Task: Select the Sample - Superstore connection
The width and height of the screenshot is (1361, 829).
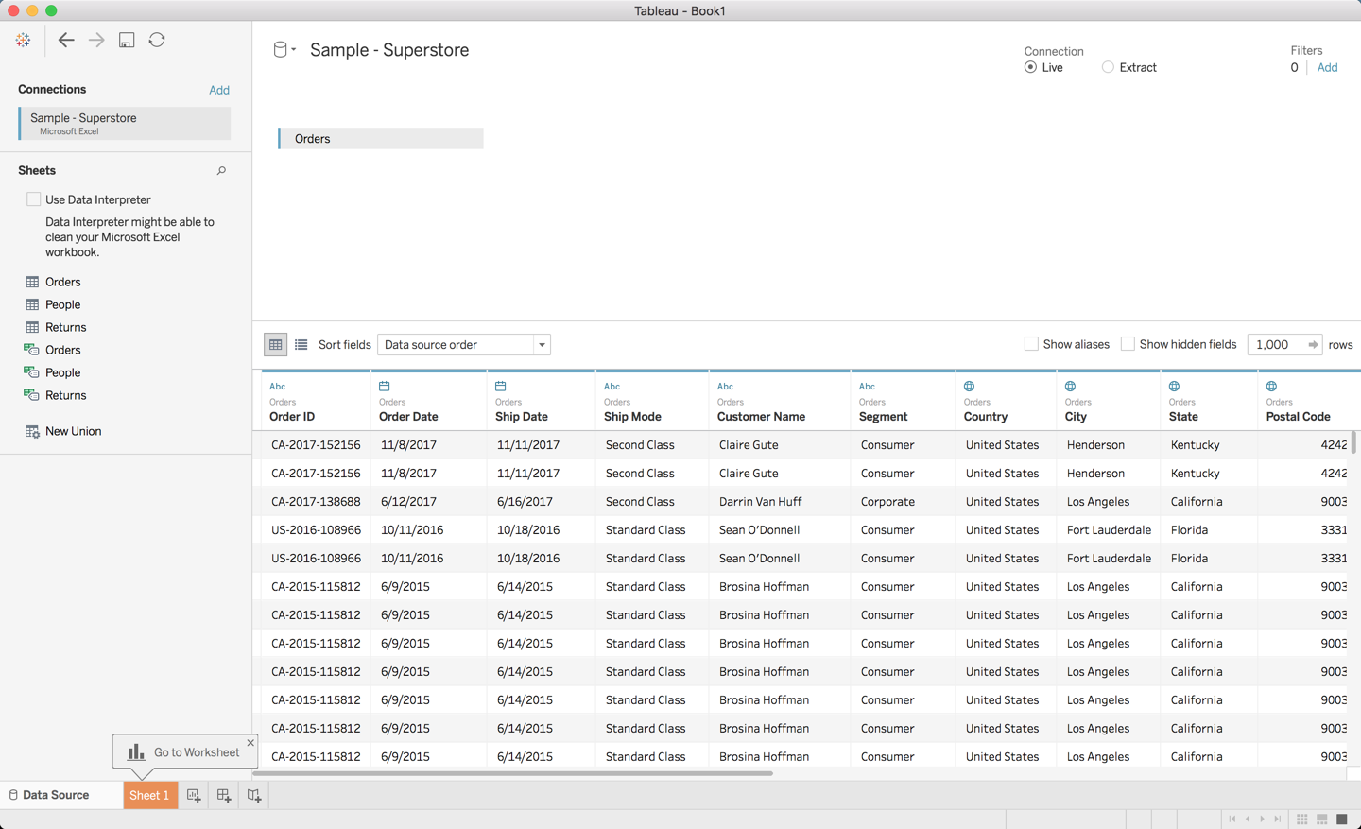Action: click(124, 123)
